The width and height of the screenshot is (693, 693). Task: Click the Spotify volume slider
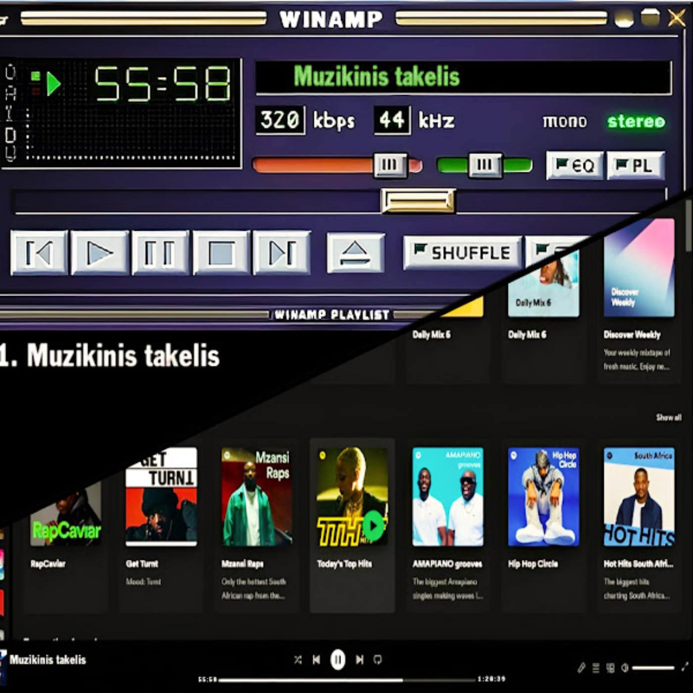coord(653,668)
